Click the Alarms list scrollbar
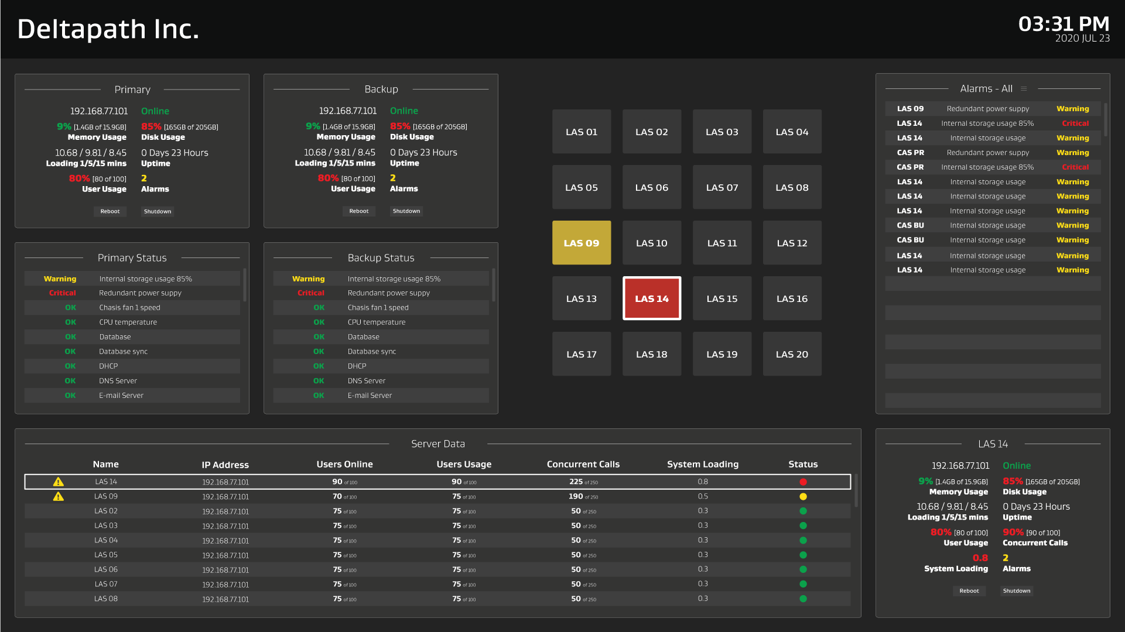Viewport: 1125px width, 632px height. click(1105, 120)
